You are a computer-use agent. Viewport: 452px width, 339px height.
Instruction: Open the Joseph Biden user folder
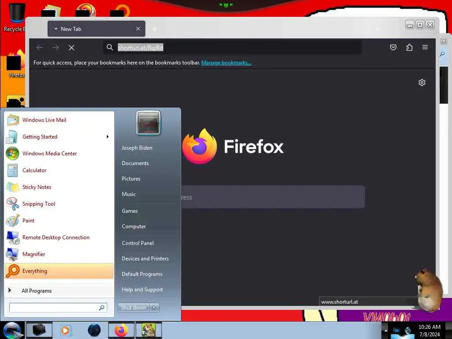pos(137,148)
